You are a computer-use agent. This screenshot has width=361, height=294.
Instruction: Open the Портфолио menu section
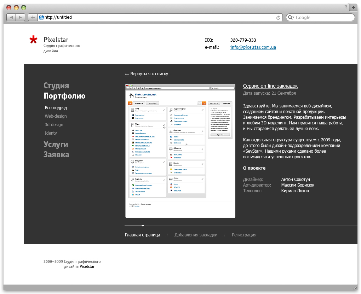click(x=64, y=96)
